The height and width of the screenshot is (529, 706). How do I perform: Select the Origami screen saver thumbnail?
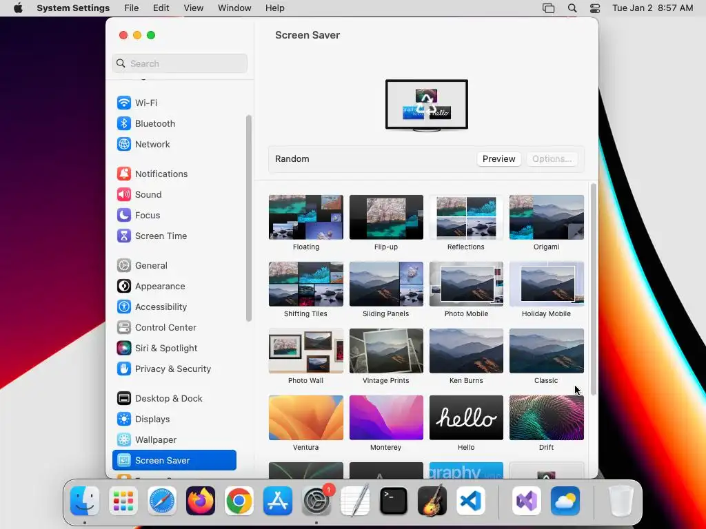point(547,217)
